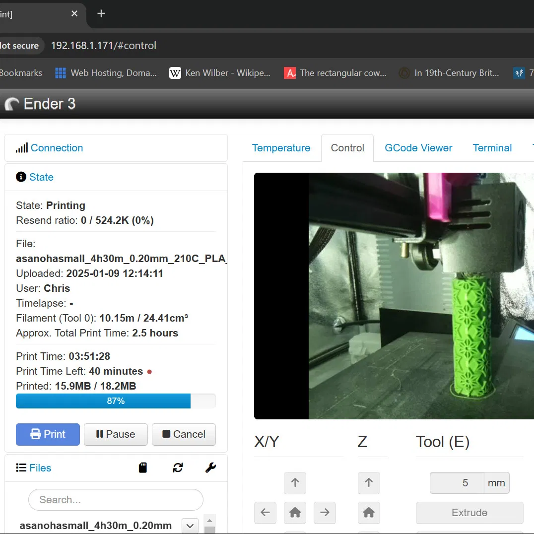Viewport: 534px width, 534px height.
Task: Click the X/Y heading
Action: pos(267,442)
